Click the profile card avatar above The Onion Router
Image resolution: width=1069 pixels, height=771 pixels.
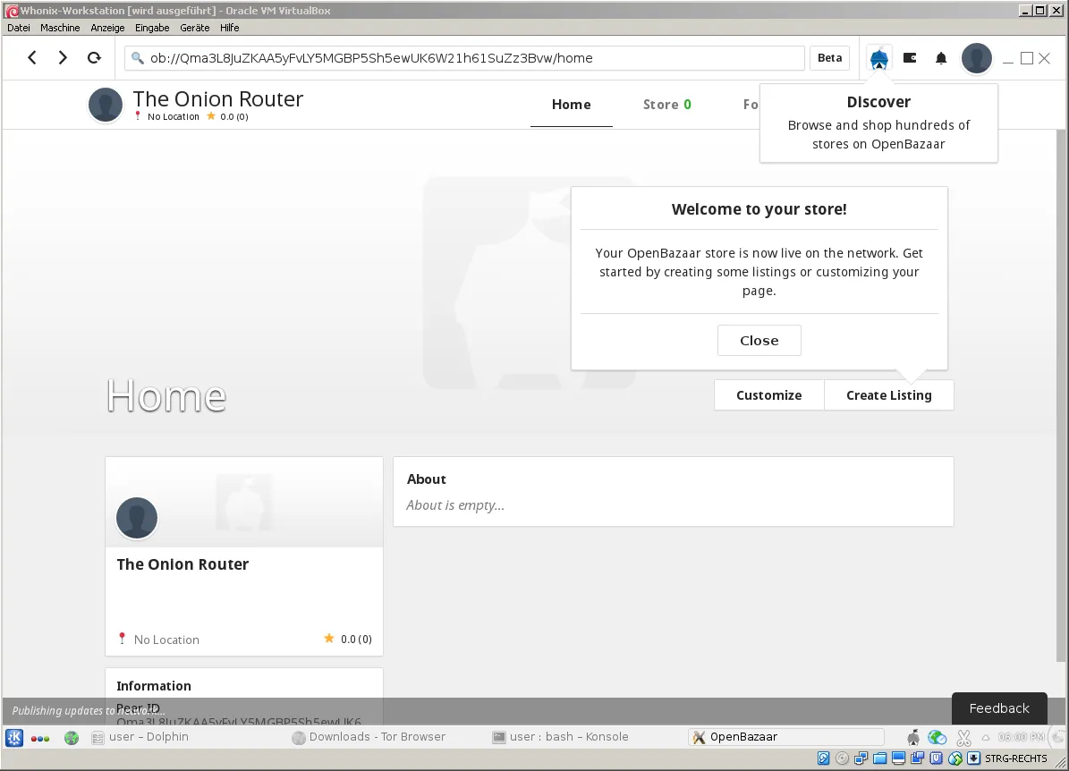click(x=136, y=518)
